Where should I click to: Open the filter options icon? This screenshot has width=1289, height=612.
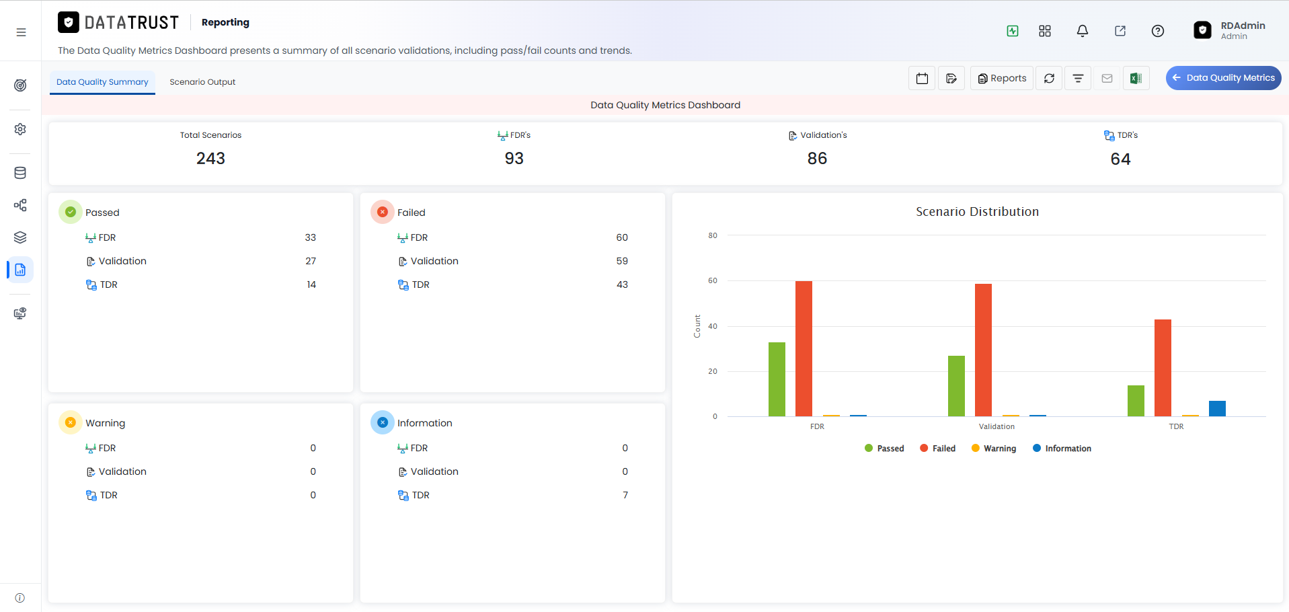coord(1078,78)
